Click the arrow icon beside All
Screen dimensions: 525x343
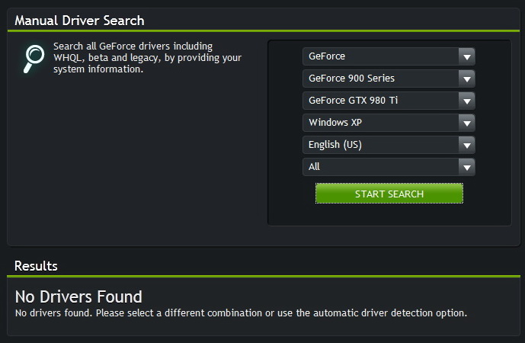click(x=466, y=167)
